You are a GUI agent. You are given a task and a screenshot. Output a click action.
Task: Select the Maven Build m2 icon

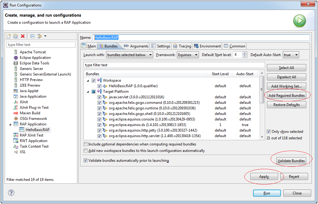pos(16,113)
